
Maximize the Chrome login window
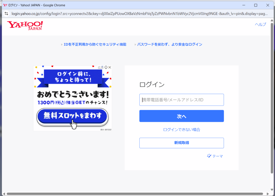(x=256, y=5)
